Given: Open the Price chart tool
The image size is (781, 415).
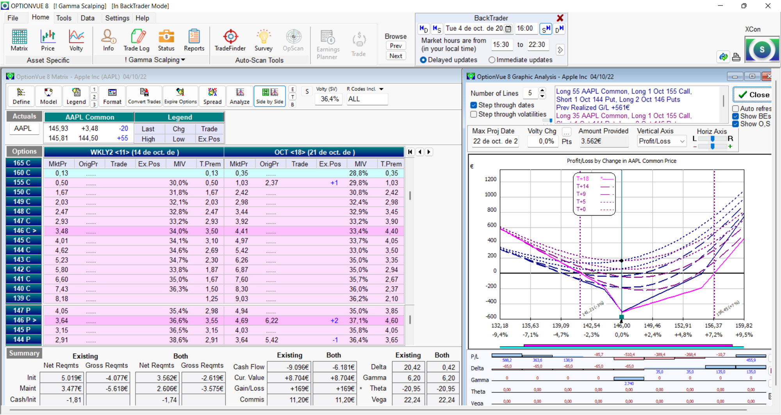Looking at the screenshot, I should [48, 41].
